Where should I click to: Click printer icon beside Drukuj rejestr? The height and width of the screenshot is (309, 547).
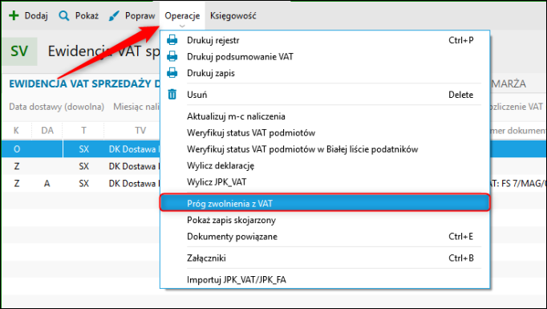(x=172, y=40)
